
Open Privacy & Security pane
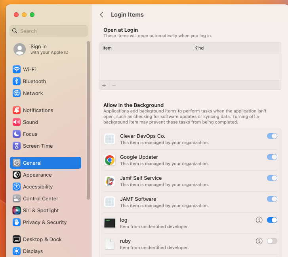[46, 222]
